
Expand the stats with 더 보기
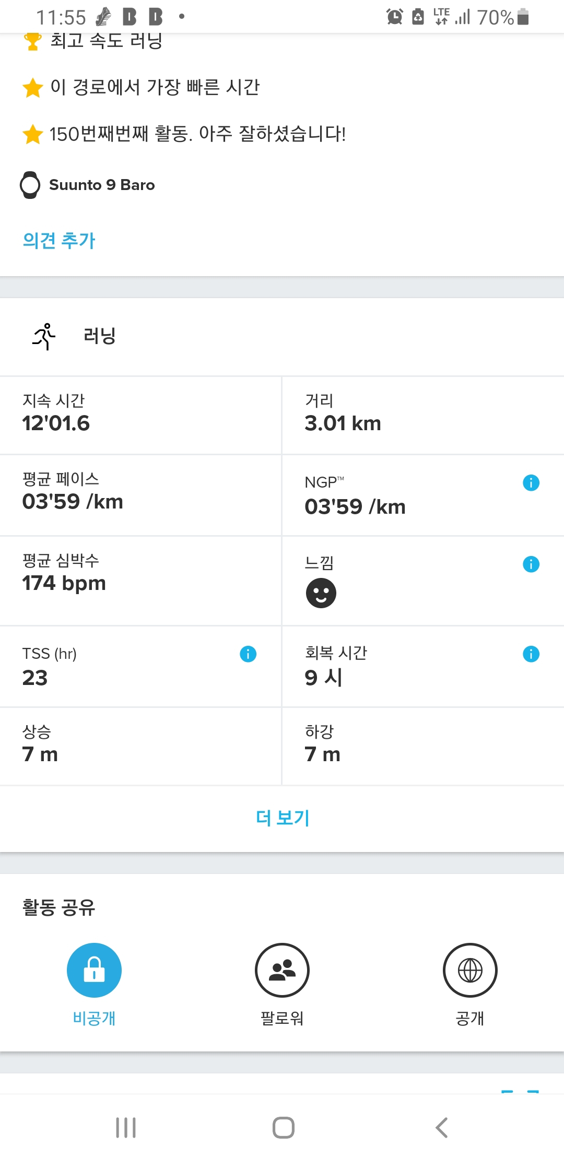click(x=282, y=818)
